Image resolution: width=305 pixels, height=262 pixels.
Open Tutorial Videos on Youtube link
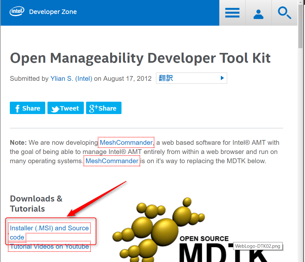49,246
